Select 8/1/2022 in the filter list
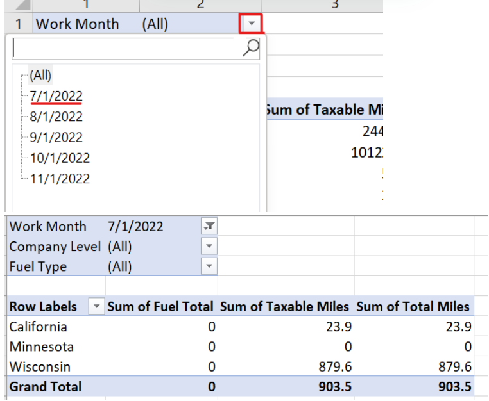The width and height of the screenshot is (489, 401). (x=56, y=117)
